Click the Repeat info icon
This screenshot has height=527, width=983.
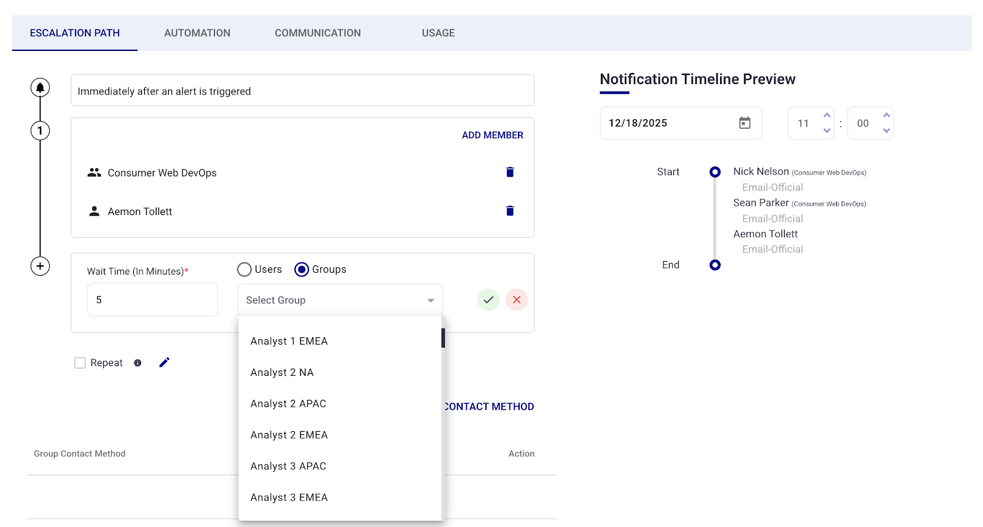[x=138, y=363]
